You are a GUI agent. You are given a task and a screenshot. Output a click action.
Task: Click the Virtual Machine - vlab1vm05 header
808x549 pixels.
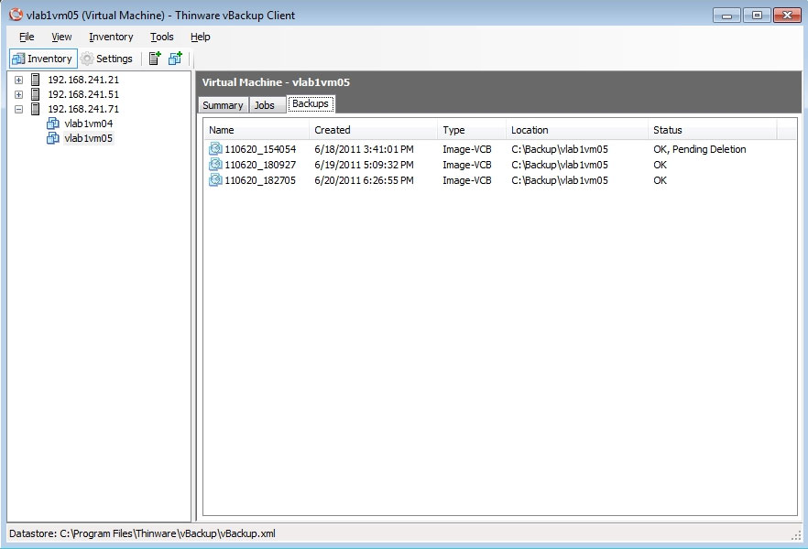pos(276,82)
